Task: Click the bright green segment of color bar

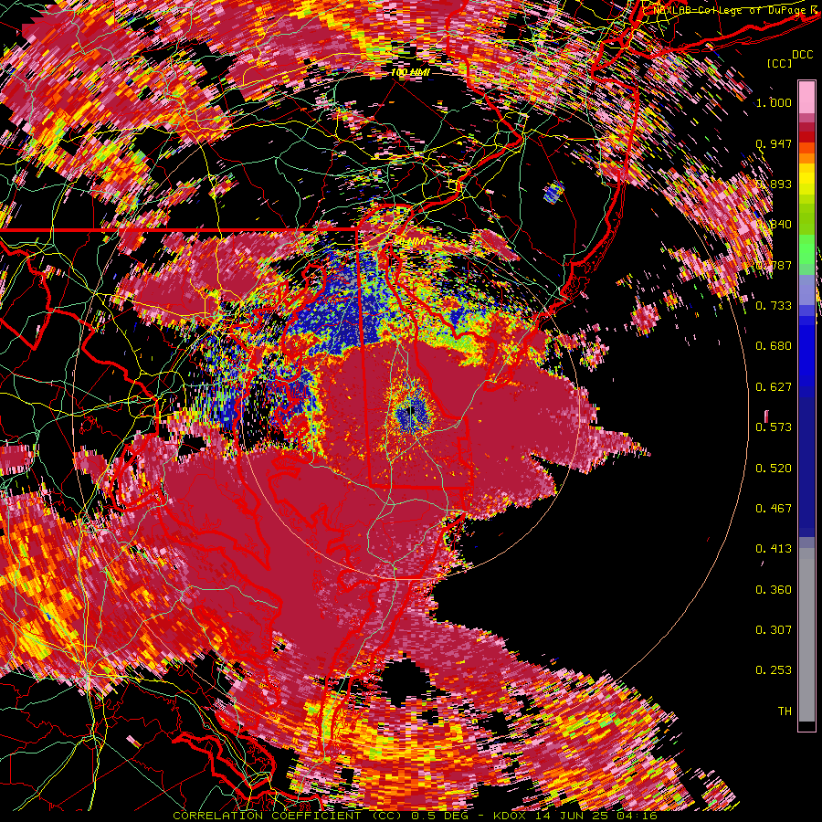Action: point(806,249)
